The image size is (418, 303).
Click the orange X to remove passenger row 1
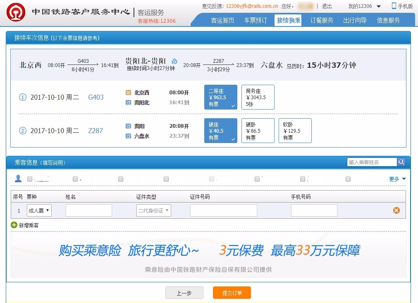coord(396,210)
